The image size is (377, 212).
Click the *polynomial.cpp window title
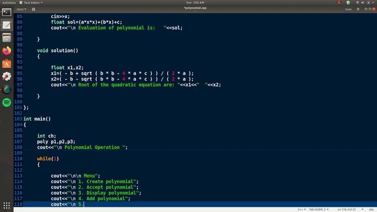(195, 8)
